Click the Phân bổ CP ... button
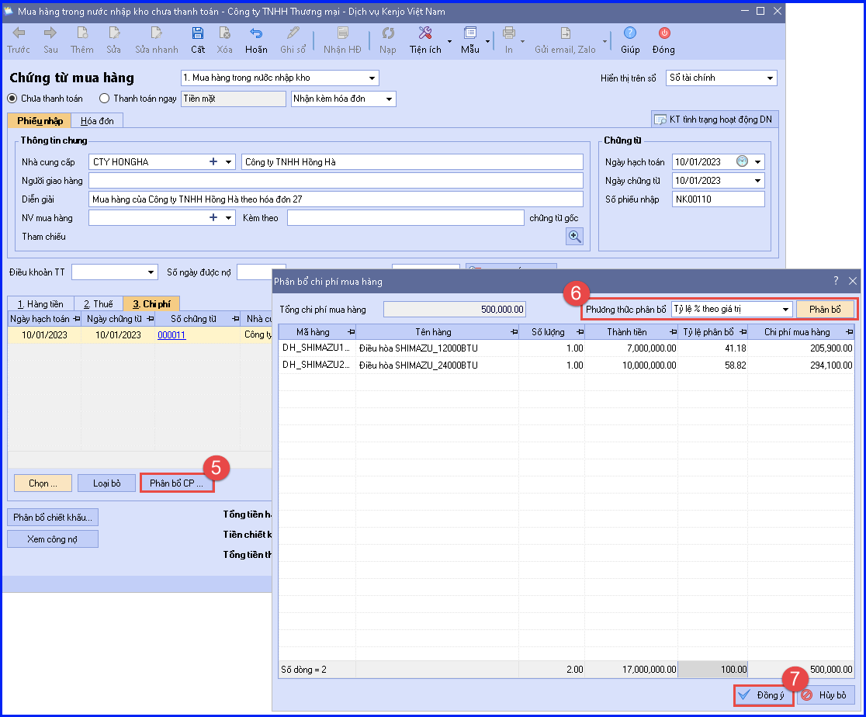 pos(176,483)
